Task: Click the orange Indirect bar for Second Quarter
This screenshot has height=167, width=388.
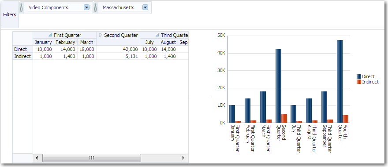Action: (284, 118)
